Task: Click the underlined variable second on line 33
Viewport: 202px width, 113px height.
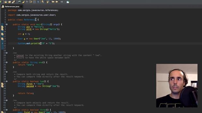Action: (x=30, y=86)
